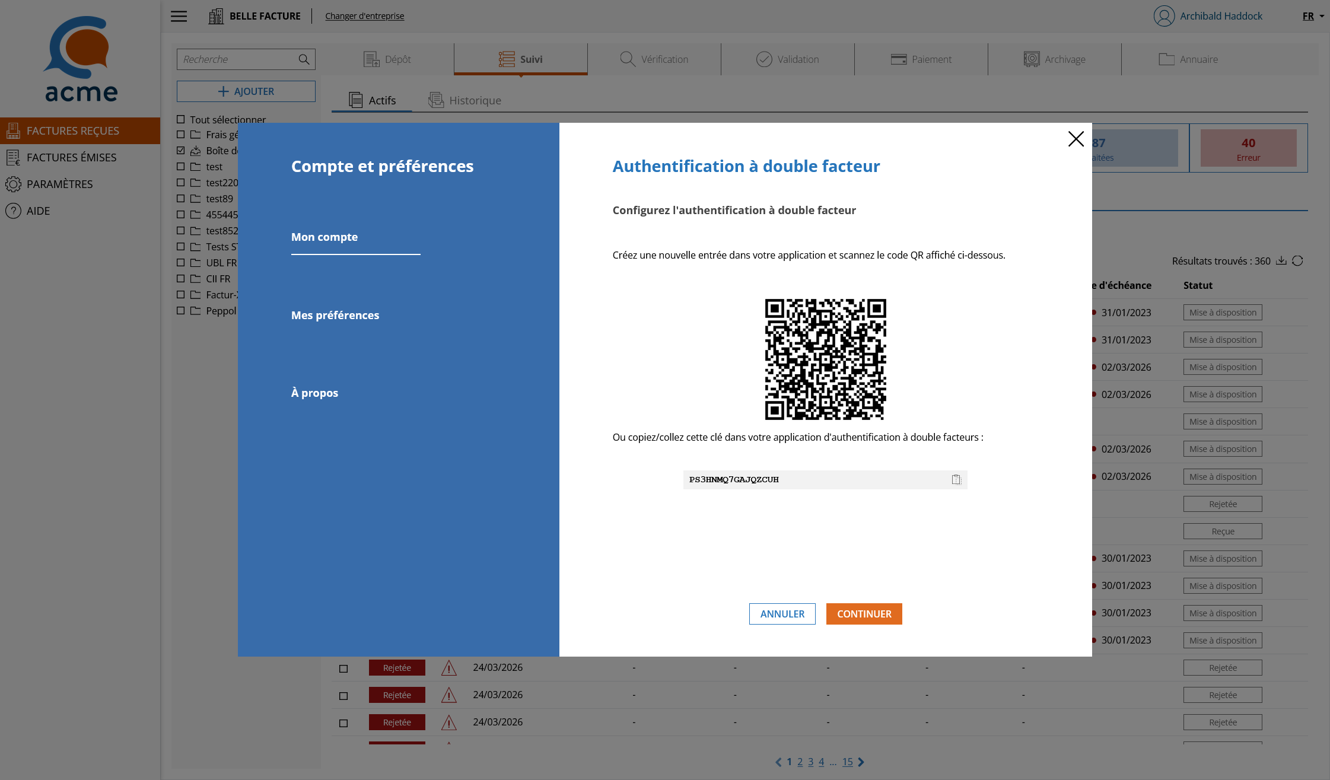This screenshot has width=1330, height=780.
Task: Open the Annuaire tab
Action: [1188, 59]
